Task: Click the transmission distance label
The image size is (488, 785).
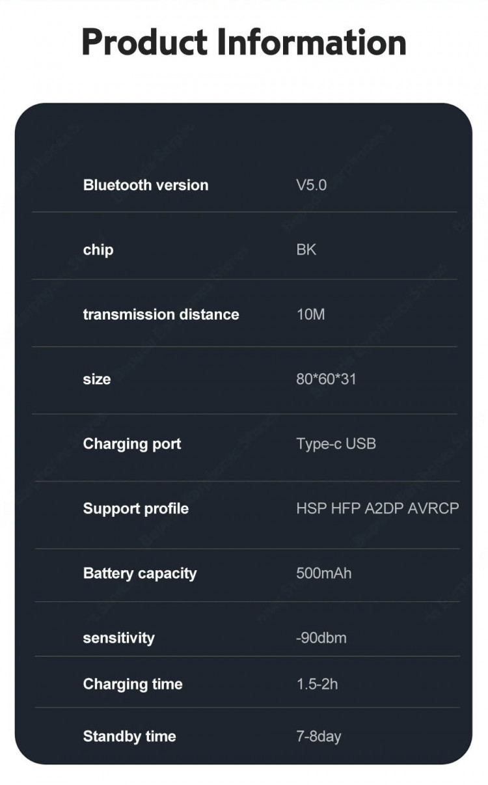Action: pyautogui.click(x=161, y=314)
